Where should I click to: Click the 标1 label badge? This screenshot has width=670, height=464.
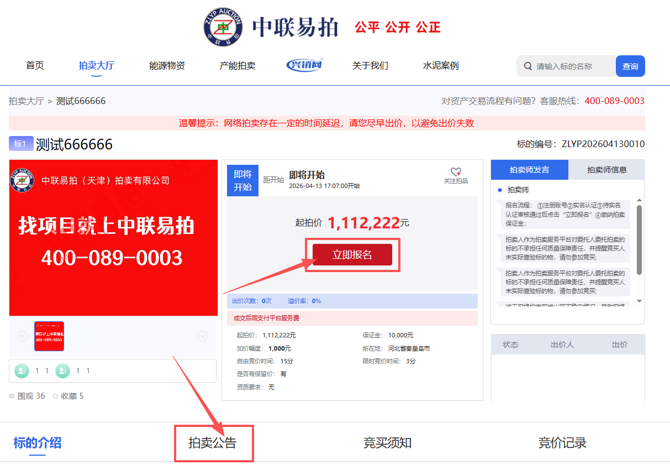20,144
